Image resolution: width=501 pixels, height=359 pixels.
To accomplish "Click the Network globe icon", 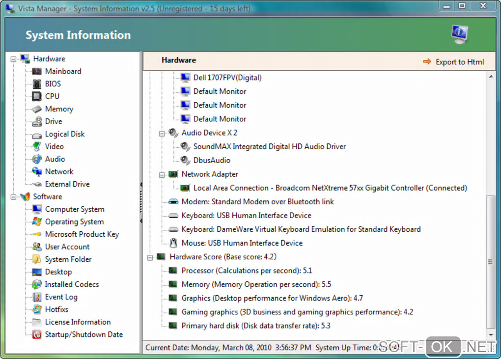I will (x=37, y=171).
